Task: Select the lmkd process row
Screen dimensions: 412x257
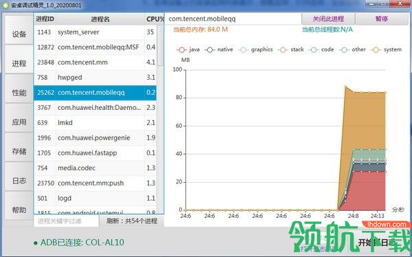Action: click(95, 122)
